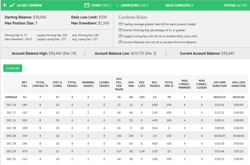This screenshot has width=250, height=165.
Task: Click the plus expand icon in header
Action: tap(5, 5)
